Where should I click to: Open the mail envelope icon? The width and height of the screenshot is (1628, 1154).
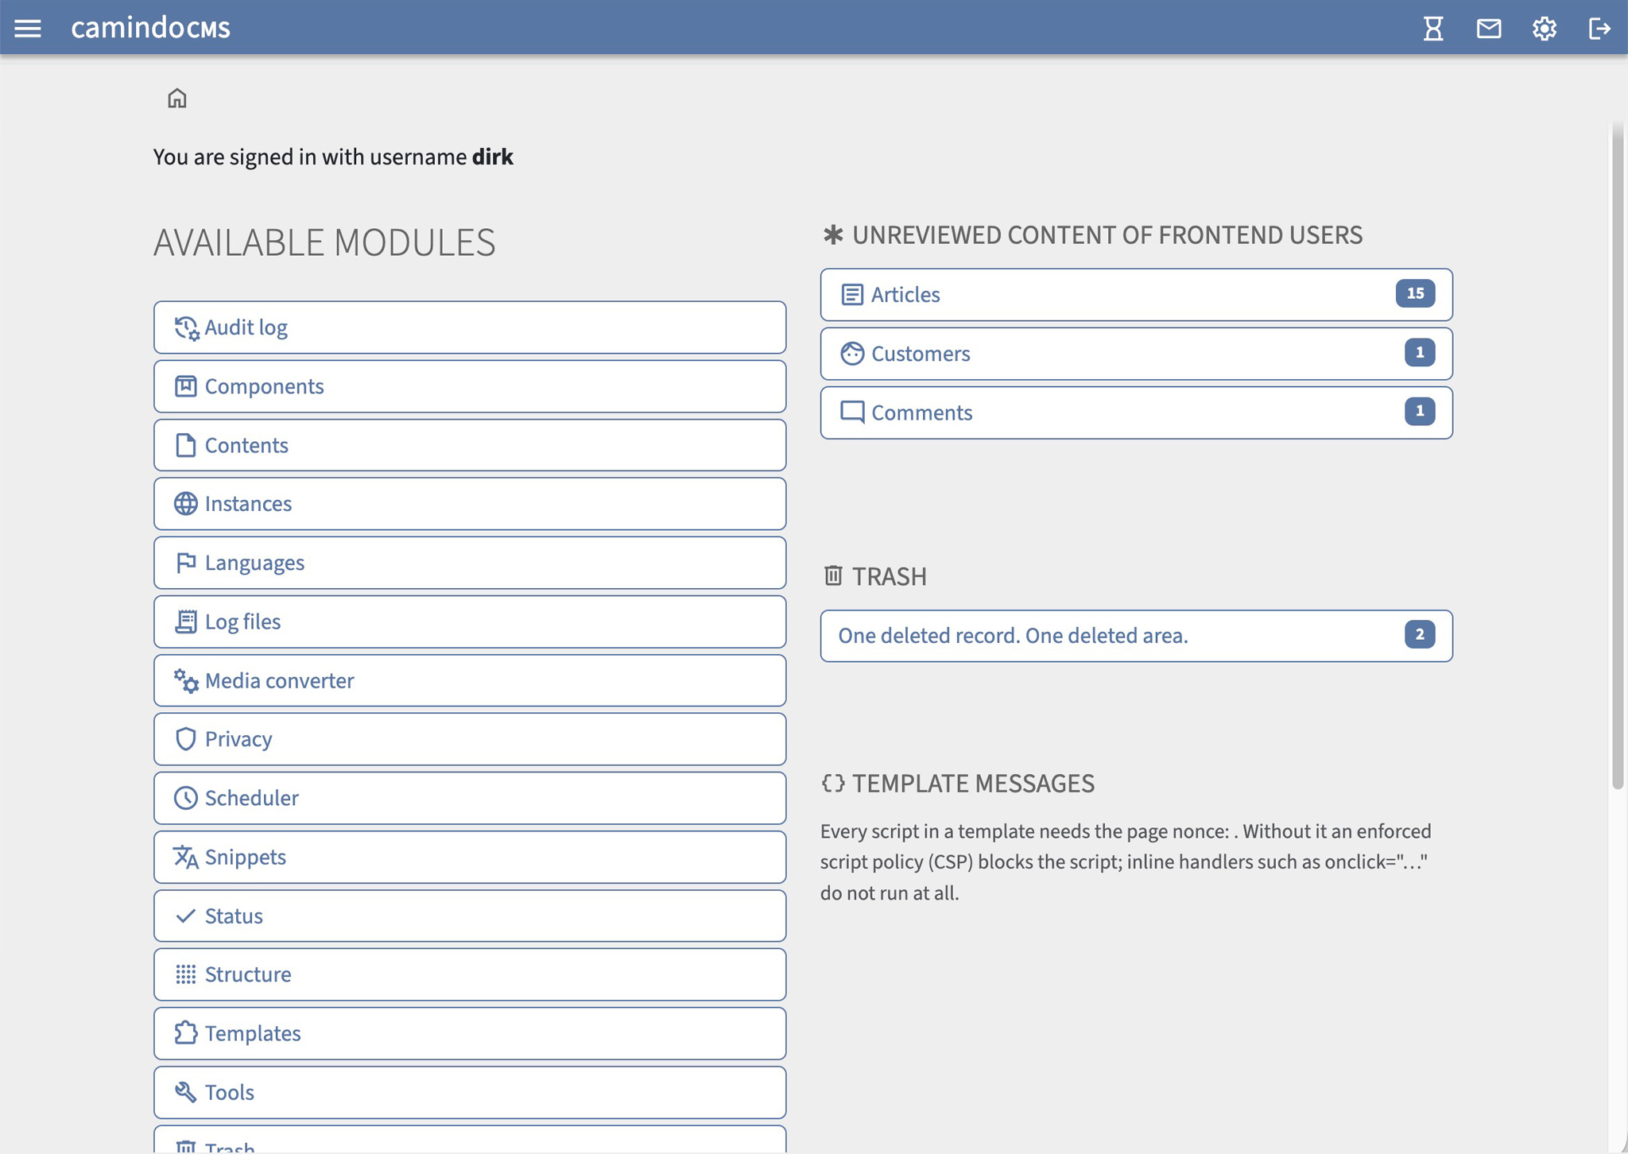[x=1489, y=29]
